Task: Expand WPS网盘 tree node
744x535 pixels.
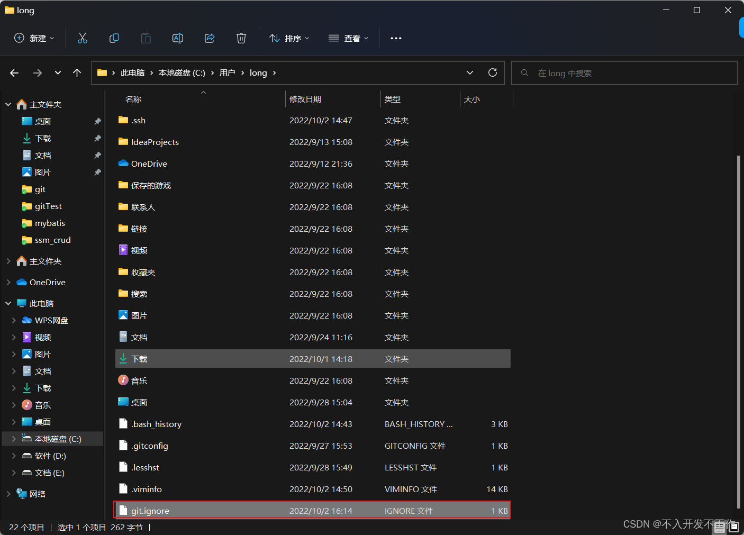Action: pos(14,321)
